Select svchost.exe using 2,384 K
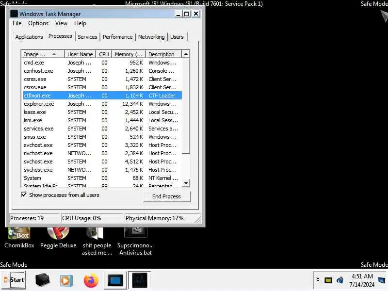The width and height of the screenshot is (388, 291). (102, 153)
